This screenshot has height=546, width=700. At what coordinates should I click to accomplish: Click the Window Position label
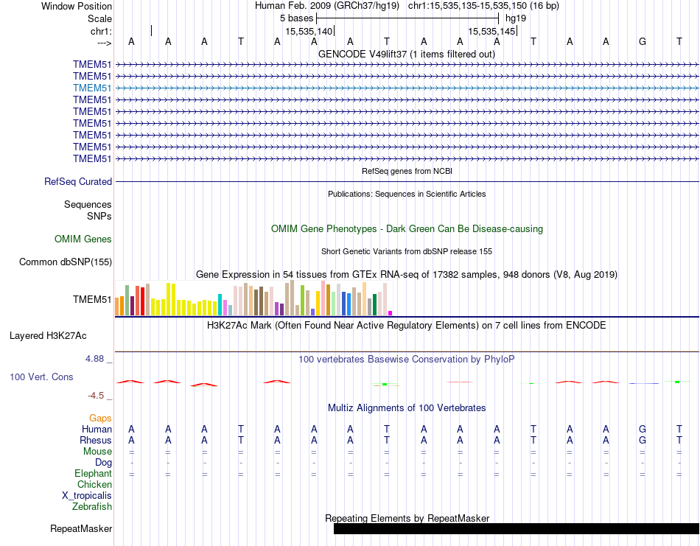77,6
